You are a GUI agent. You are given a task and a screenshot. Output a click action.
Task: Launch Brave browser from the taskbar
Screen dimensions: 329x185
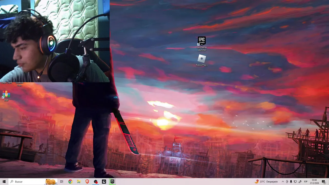coord(87,182)
